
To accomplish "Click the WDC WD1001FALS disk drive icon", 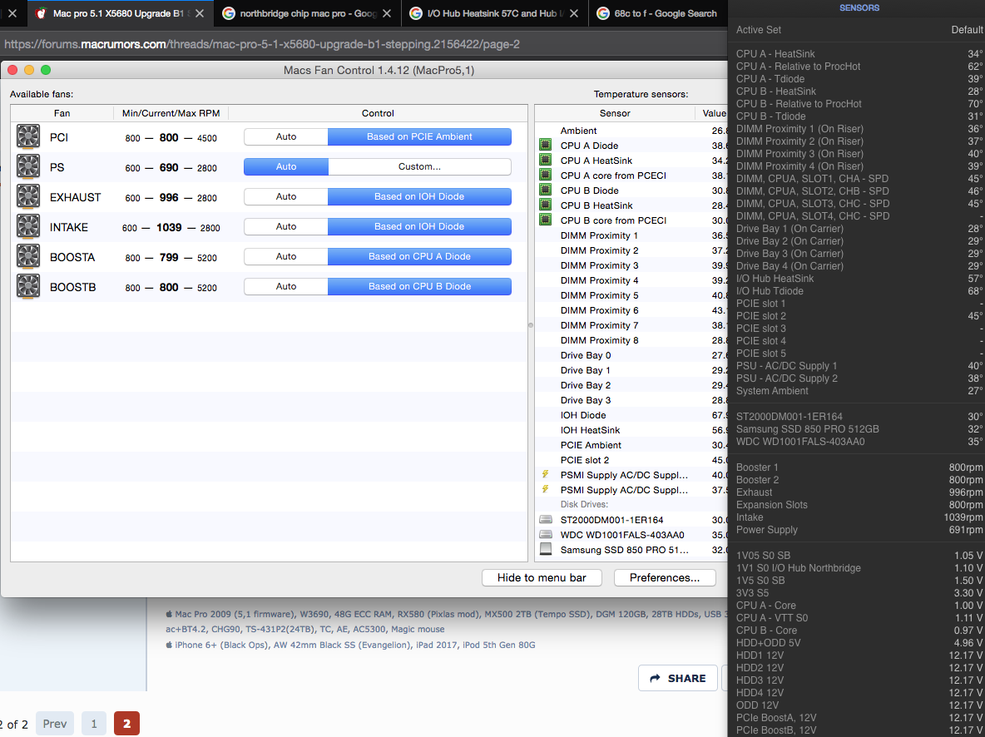I will click(545, 535).
